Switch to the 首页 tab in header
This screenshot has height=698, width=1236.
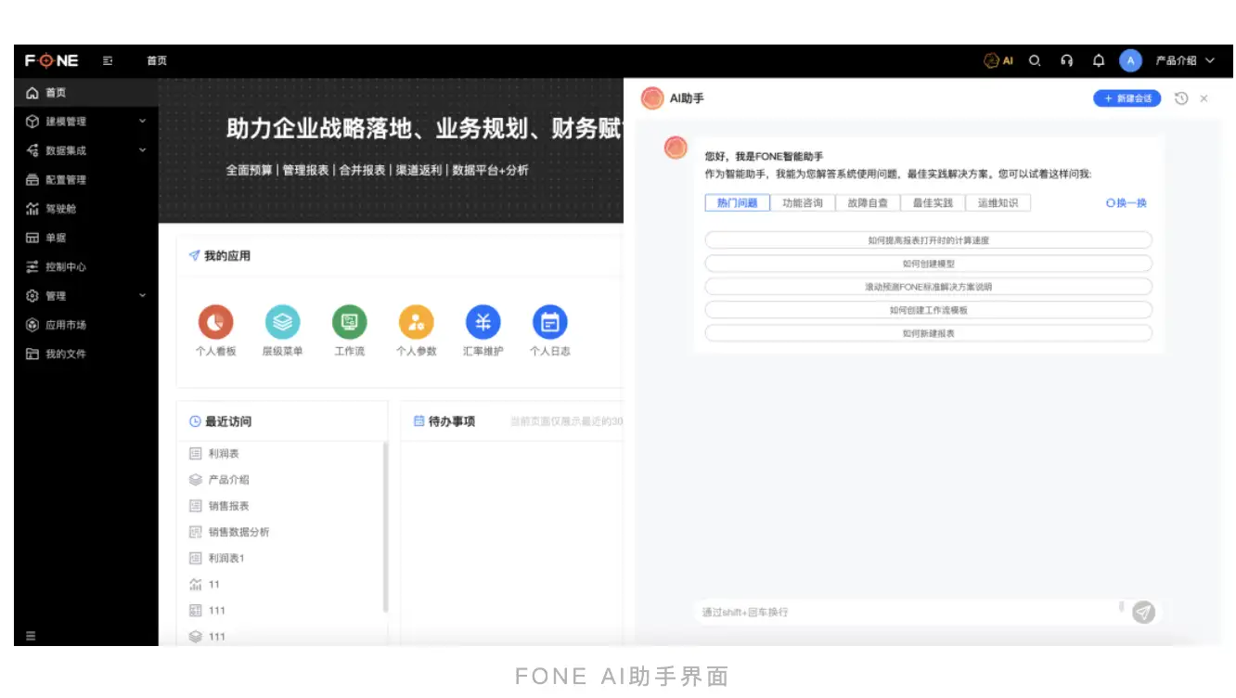[157, 61]
